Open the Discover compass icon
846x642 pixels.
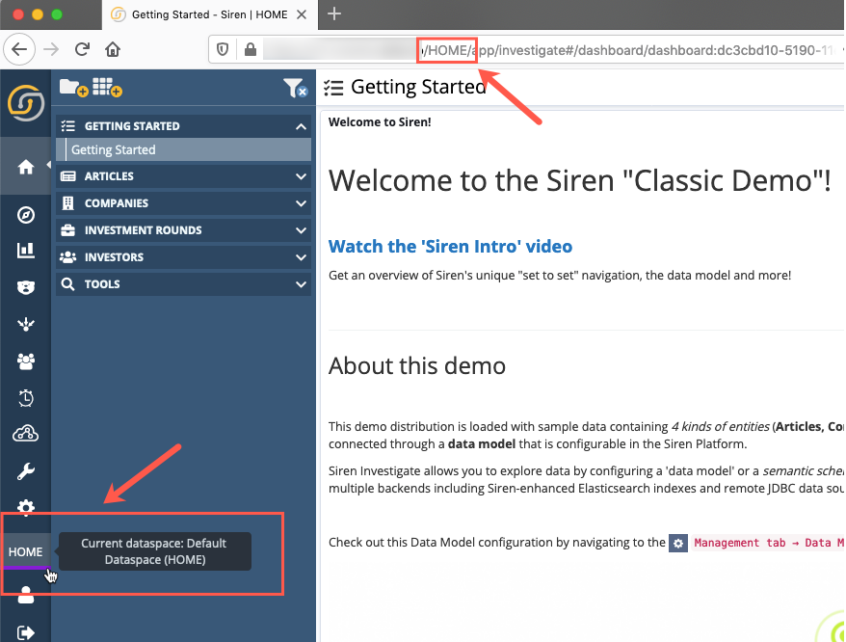25,215
